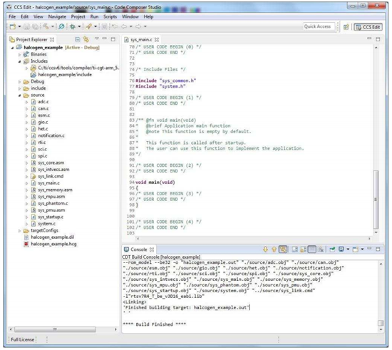Collapse the source folder in project tree

(x=19, y=96)
